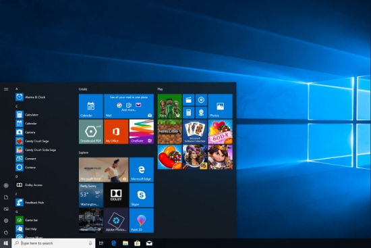Screen dimensions: 371x248
Task: Open the small Groove Music disc tile
Action: 201,100
